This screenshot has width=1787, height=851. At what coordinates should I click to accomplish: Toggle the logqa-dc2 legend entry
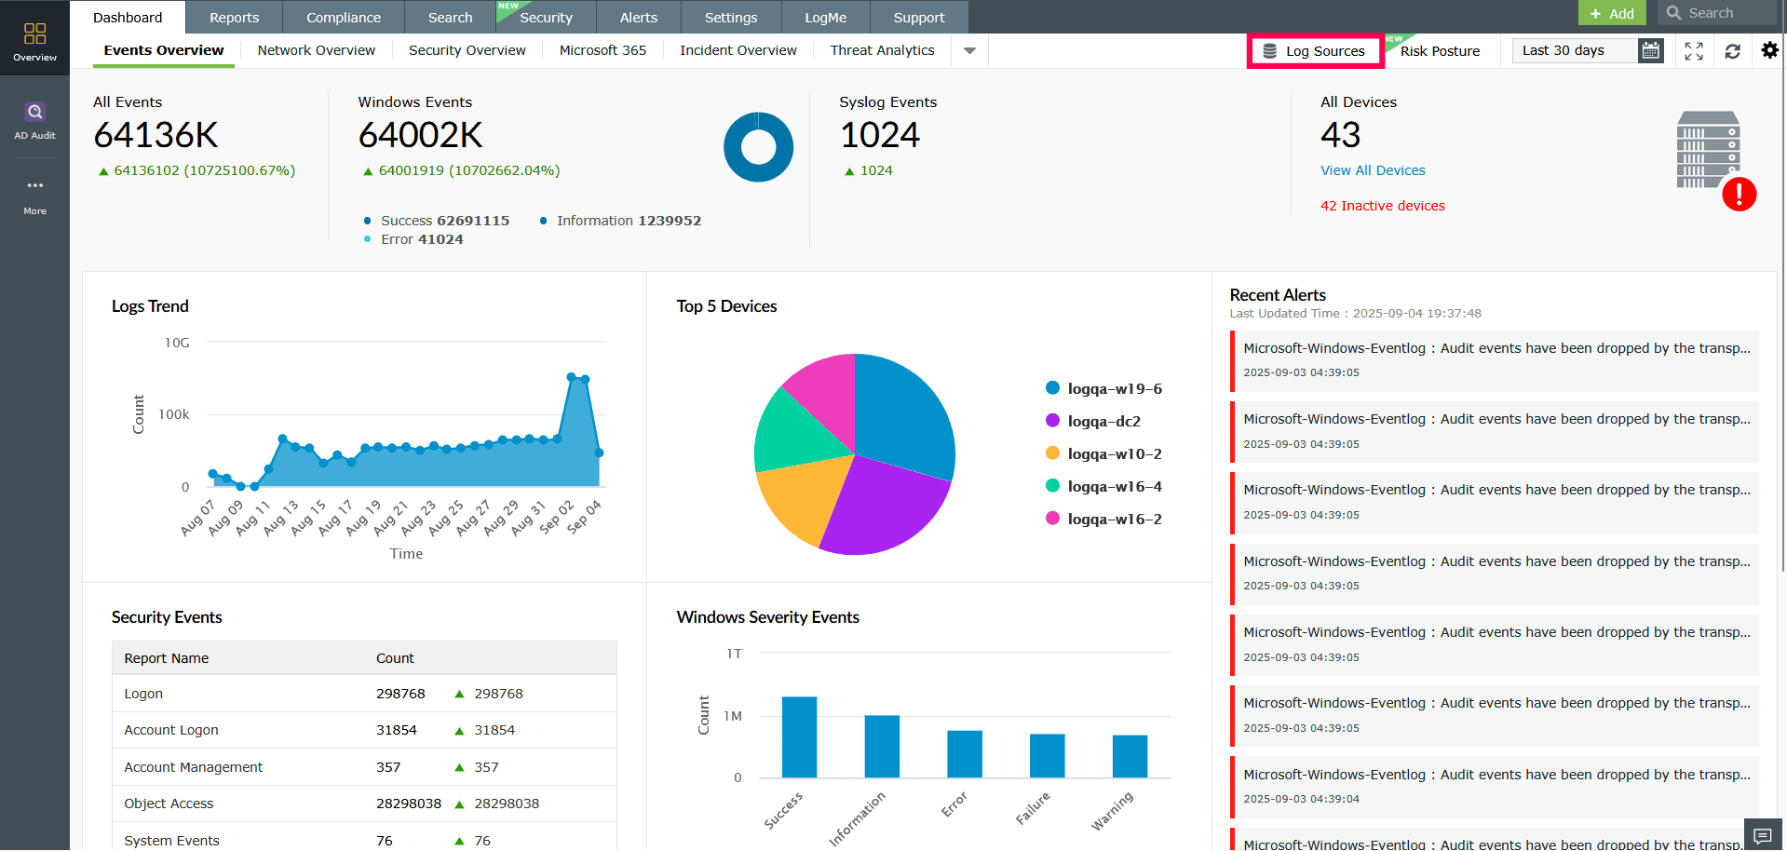[x=1103, y=422]
